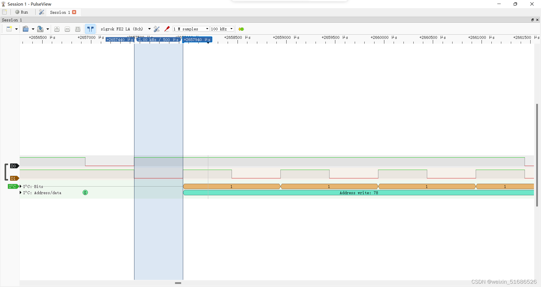This screenshot has height=287, width=541.
Task: Close the Session 1 dock panel
Action: 537,20
